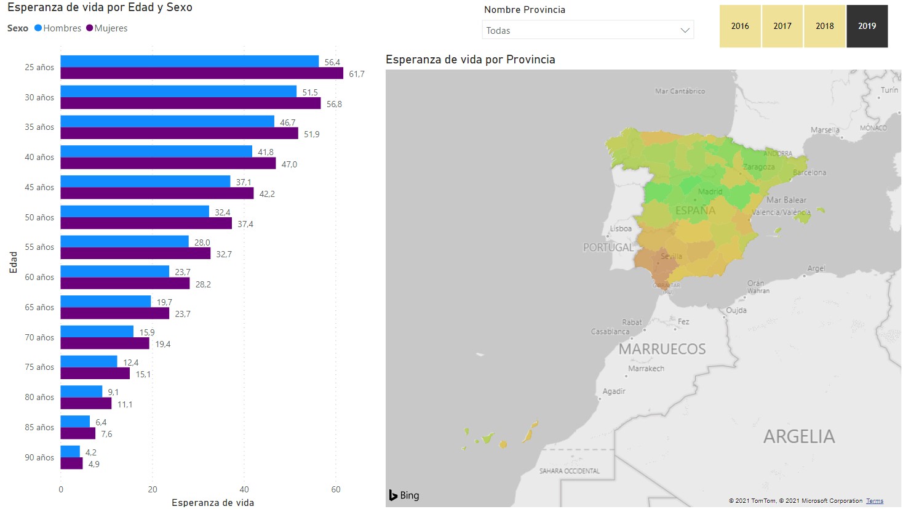Click the Esperanza de vida por Provincia title
Screen dimensions: 903x509
click(x=471, y=59)
